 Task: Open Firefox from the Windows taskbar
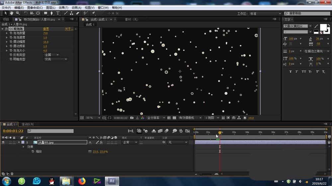[x=82, y=181]
